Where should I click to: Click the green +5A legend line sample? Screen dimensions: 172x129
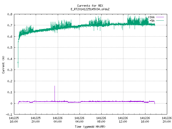click(x=160, y=20)
